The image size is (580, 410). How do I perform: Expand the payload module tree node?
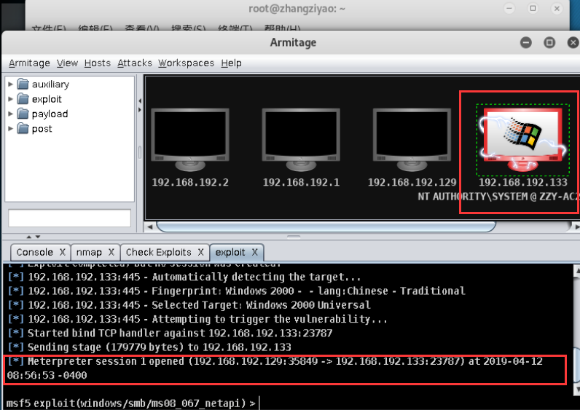tap(10, 114)
